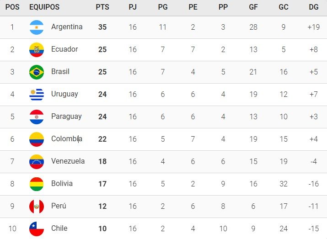This screenshot has height=239, width=327.
Task: Sort by the PTS column header
Action: point(102,7)
